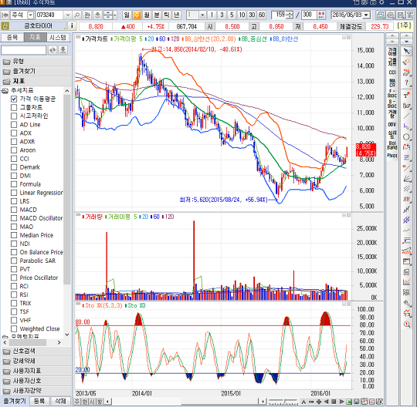Click the count reset icon next to 300

321,15
